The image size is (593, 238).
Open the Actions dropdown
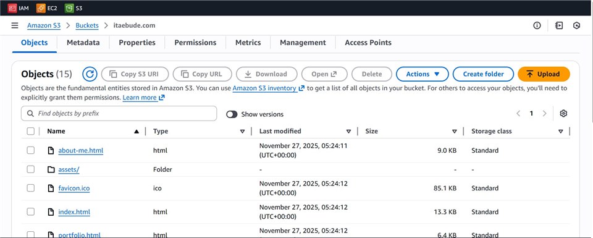click(x=422, y=74)
